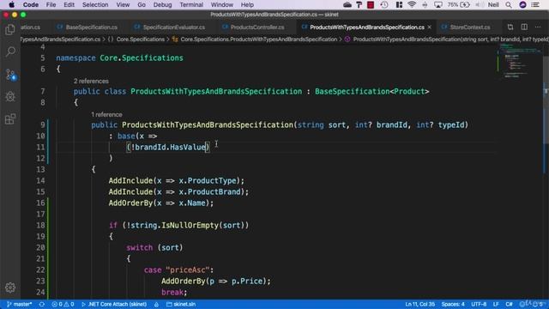The width and height of the screenshot is (549, 309).
Task: Open the errors and warnings count
Action: click(x=63, y=304)
